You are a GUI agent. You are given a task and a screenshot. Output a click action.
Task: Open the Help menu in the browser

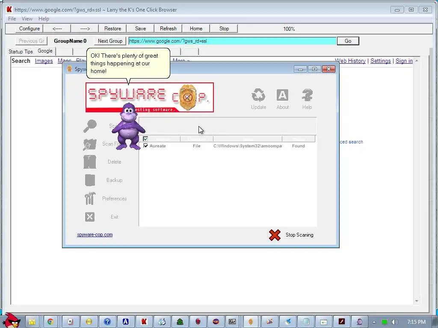pos(44,19)
